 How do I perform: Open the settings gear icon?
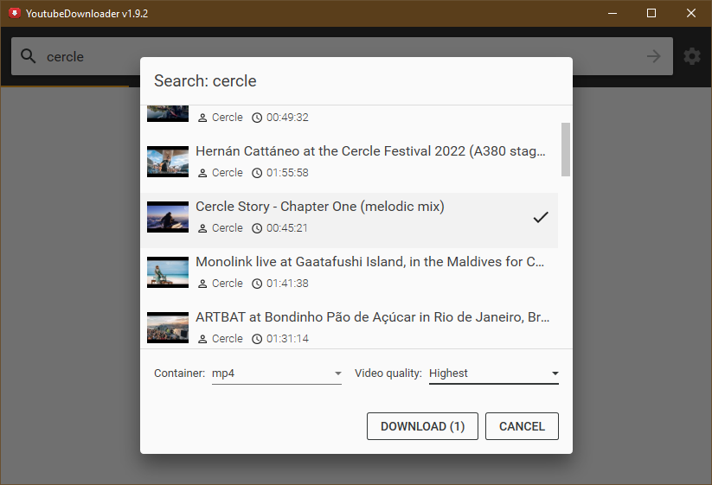tap(692, 56)
